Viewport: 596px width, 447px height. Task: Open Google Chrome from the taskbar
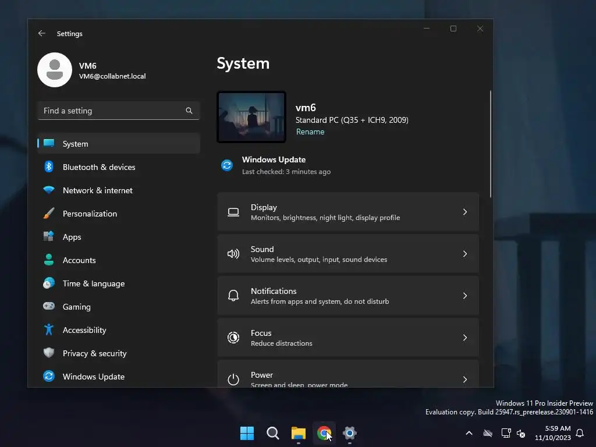324,433
